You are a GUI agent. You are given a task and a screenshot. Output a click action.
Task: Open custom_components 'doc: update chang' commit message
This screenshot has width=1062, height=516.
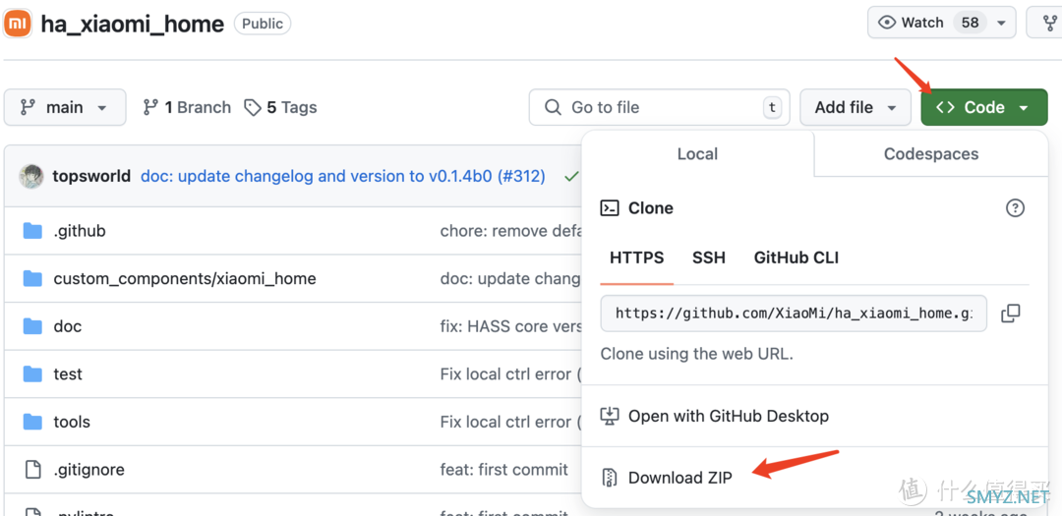click(510, 278)
